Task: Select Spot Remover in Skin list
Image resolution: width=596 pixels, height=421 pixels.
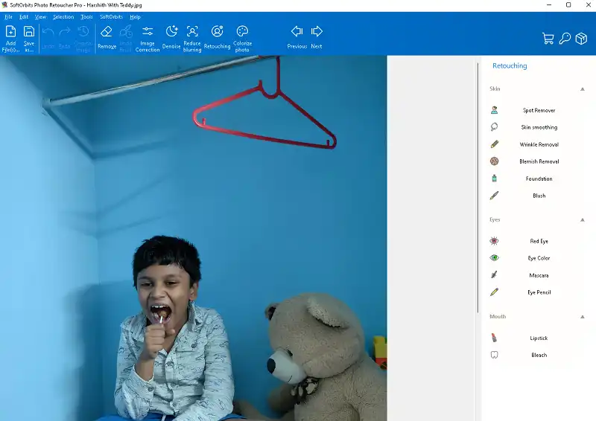Action: (x=538, y=110)
